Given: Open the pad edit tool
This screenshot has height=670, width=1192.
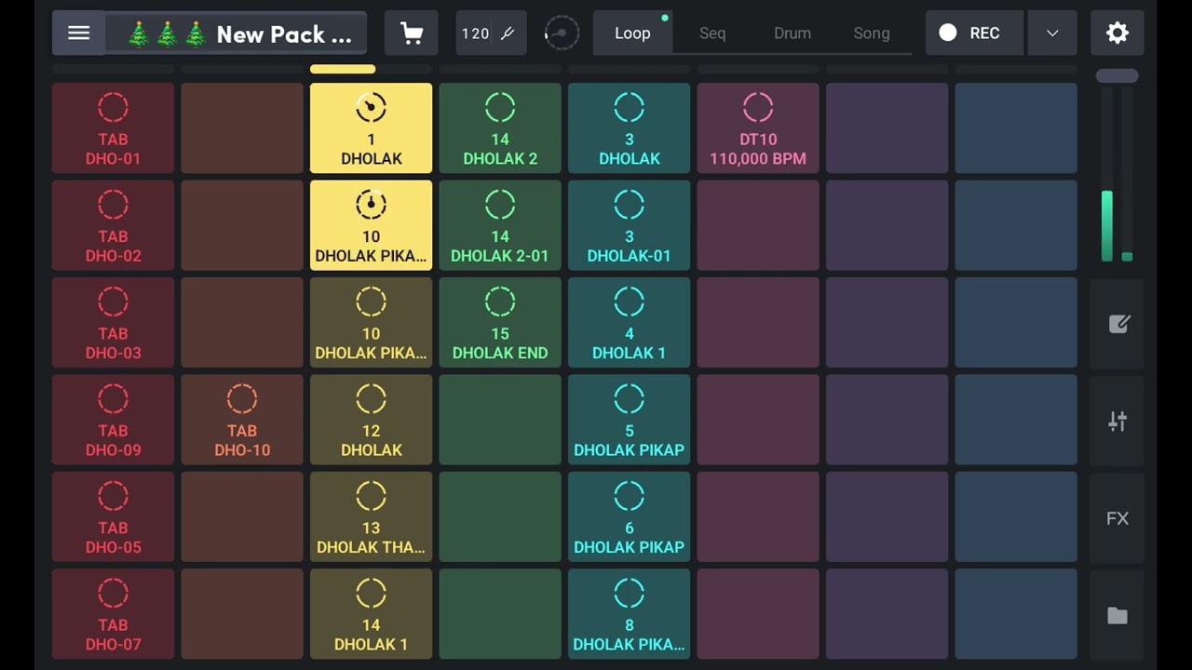Looking at the screenshot, I should tap(1117, 324).
